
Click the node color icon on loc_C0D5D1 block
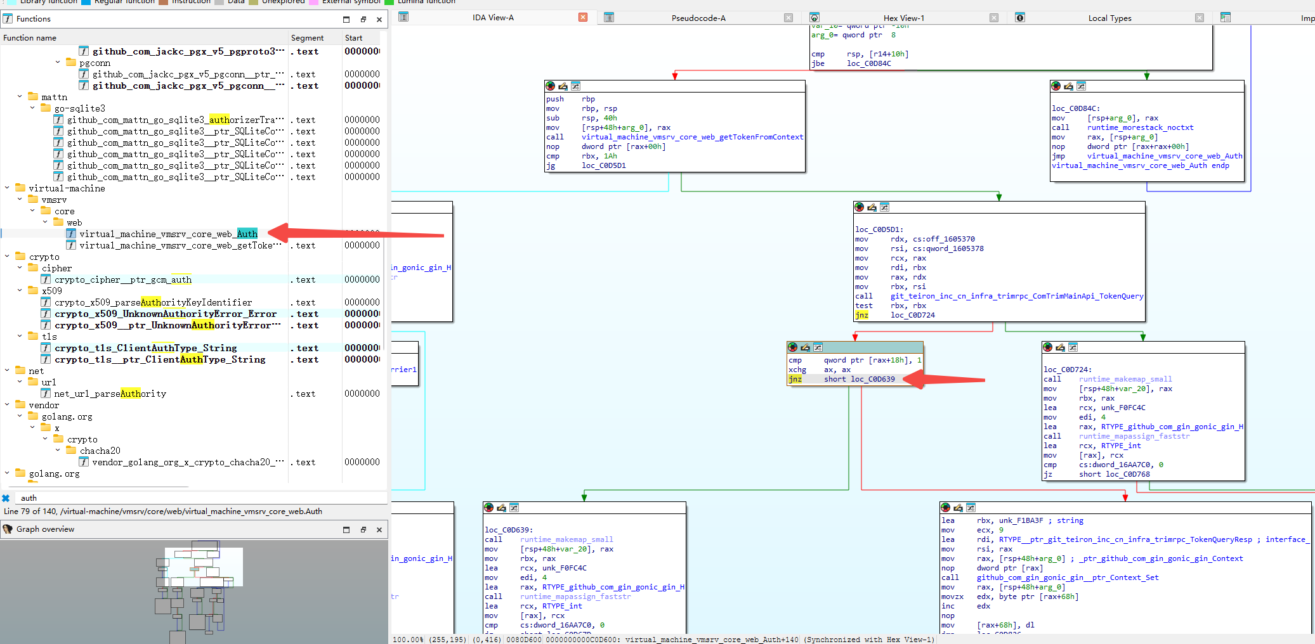(859, 207)
